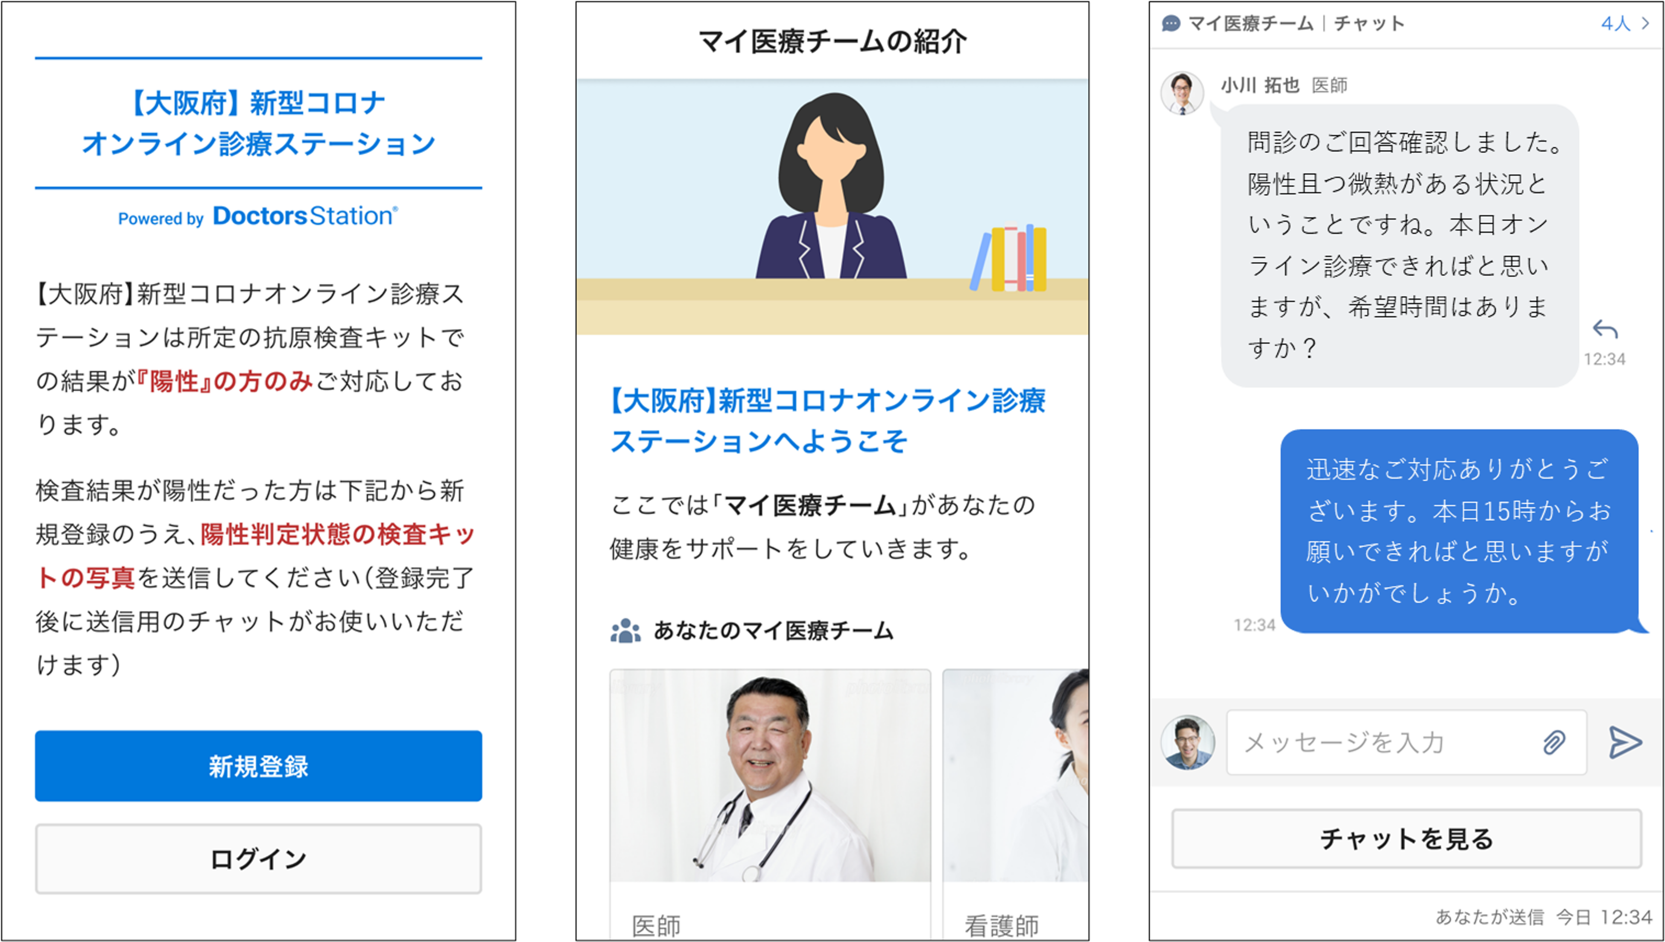Click the 大阪府 新型コロナ オンライン診療ステーション title
The height and width of the screenshot is (942, 1665).
258,123
